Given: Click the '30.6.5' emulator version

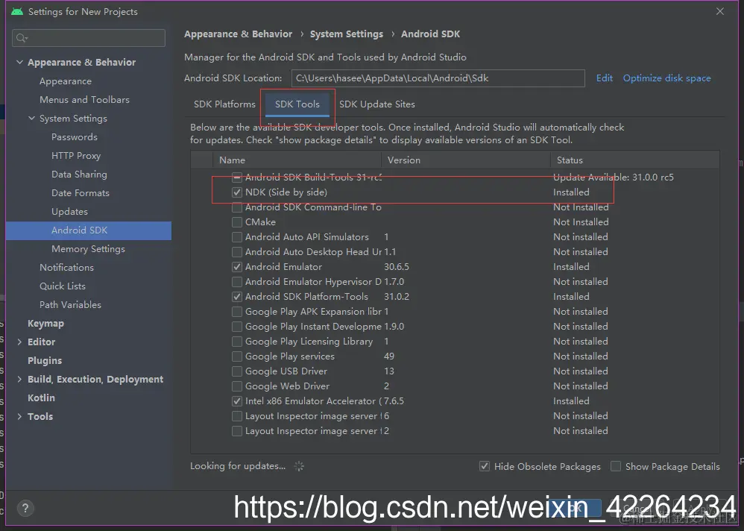Looking at the screenshot, I should pos(396,267).
